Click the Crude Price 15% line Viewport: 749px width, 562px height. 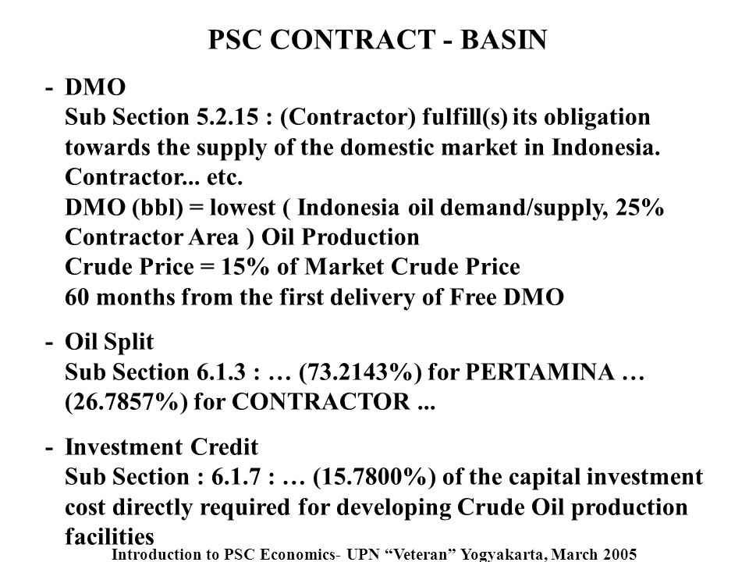(x=293, y=267)
